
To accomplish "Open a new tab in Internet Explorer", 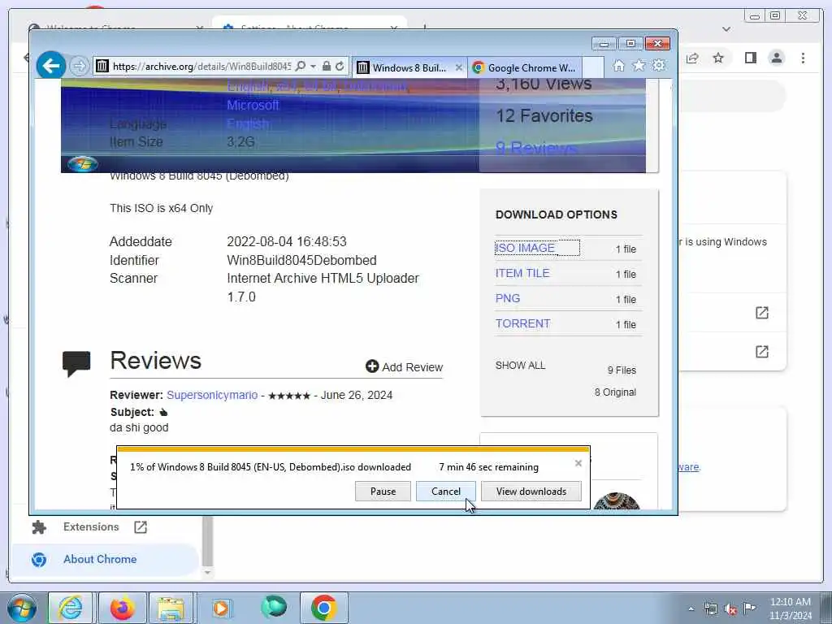I will click(593, 68).
